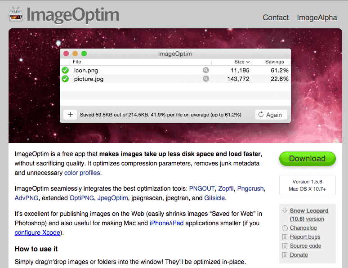Image resolution: width=348 pixels, height=268 pixels.
Task: Click the ImageOptim window title text
Action: [175, 54]
